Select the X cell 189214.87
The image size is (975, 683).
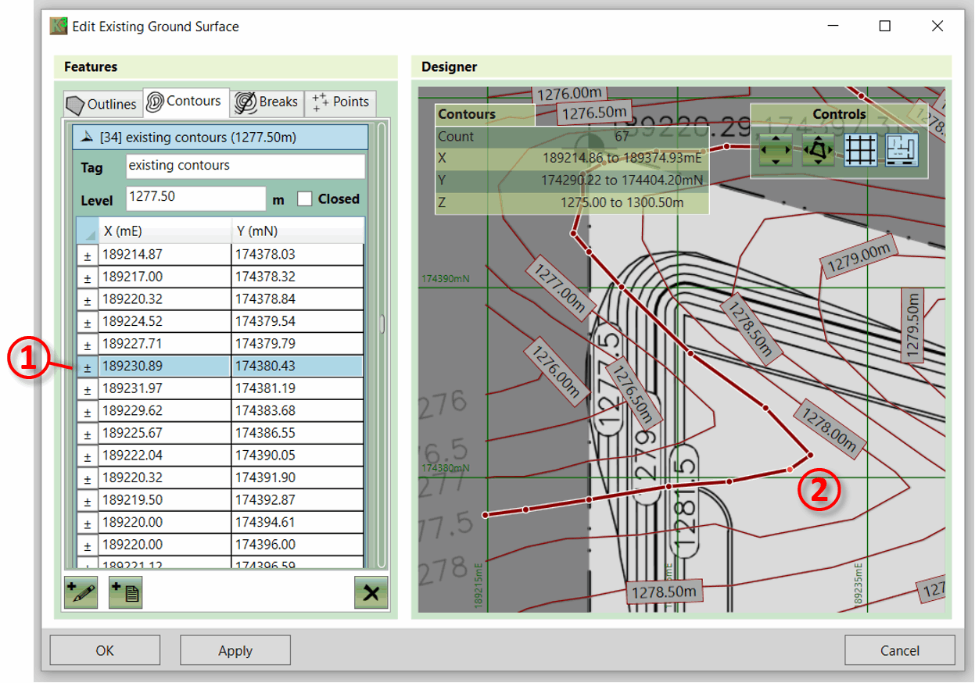(165, 255)
